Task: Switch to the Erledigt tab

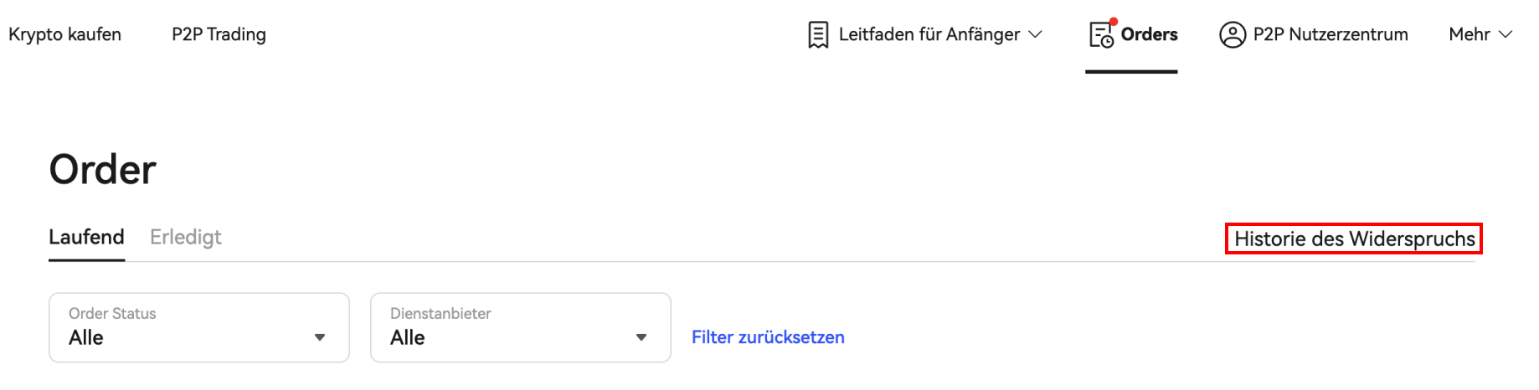Action: [x=186, y=238]
